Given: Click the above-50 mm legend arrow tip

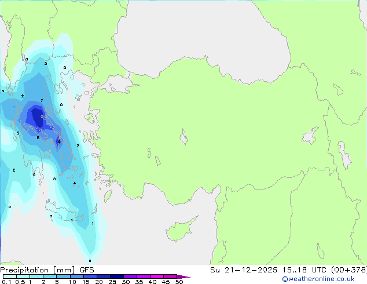Looking at the screenshot, I should point(183,276).
